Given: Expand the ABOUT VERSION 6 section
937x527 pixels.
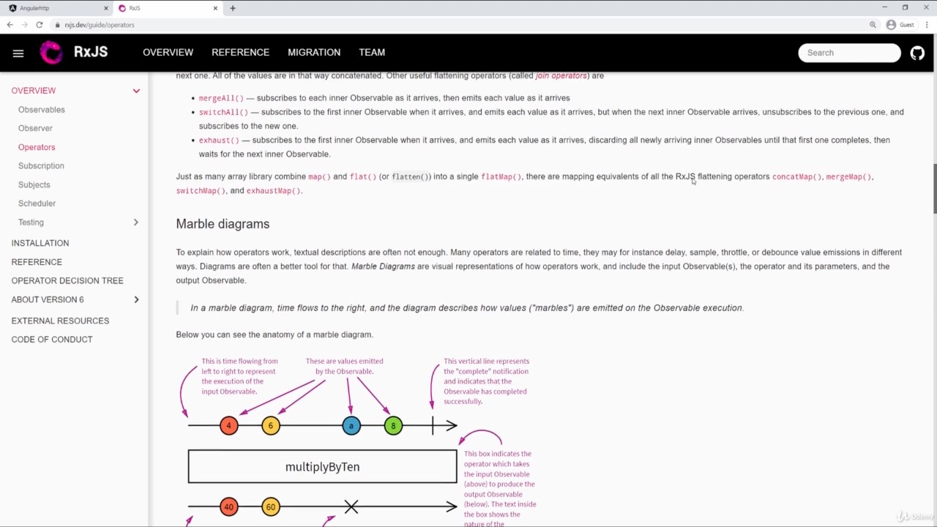Looking at the screenshot, I should tap(135, 299).
